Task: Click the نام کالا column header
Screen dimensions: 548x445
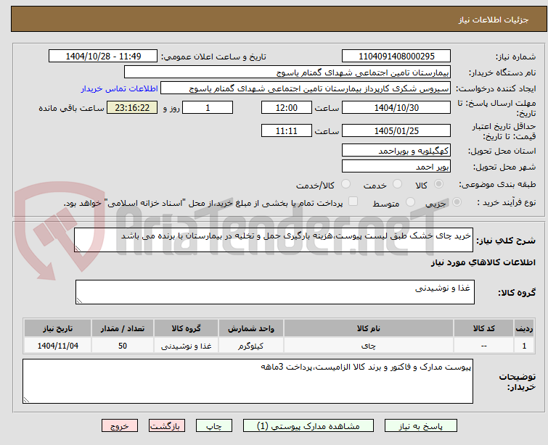Action: [x=369, y=328]
